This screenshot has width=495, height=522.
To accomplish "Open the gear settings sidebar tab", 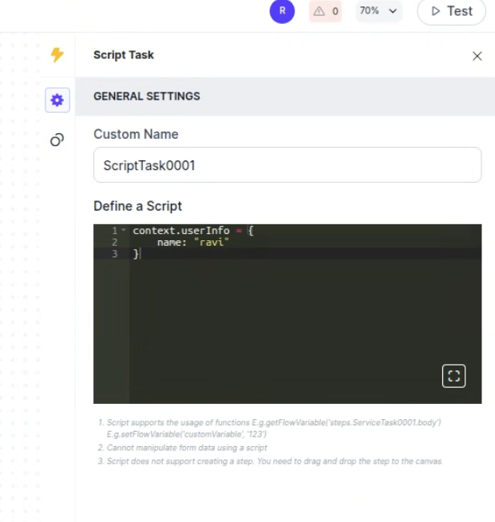I will [57, 100].
